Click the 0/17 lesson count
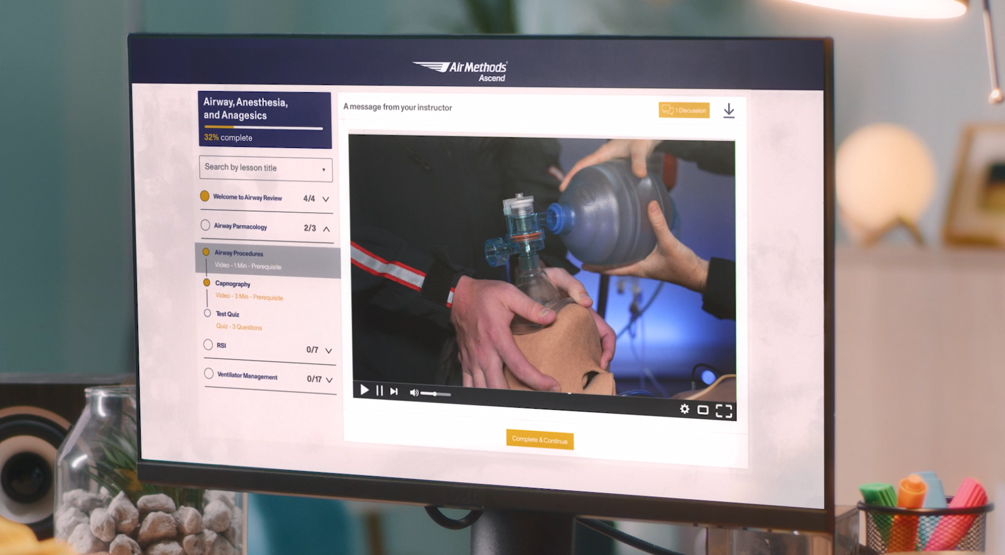This screenshot has width=1005, height=555. point(314,379)
